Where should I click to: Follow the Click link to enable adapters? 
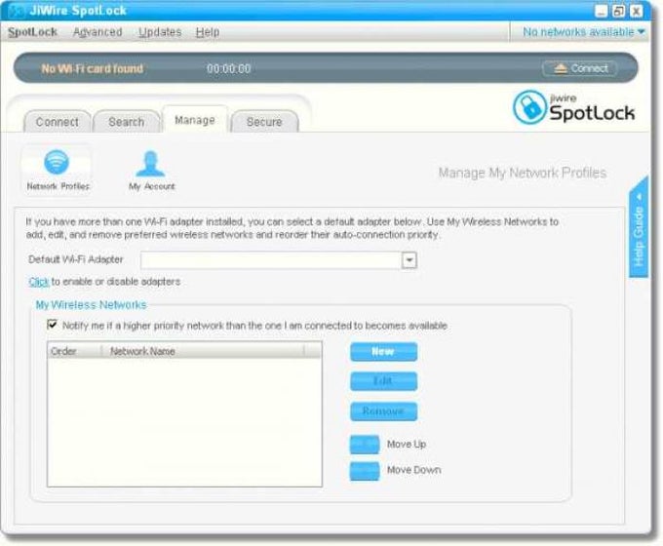coord(39,282)
